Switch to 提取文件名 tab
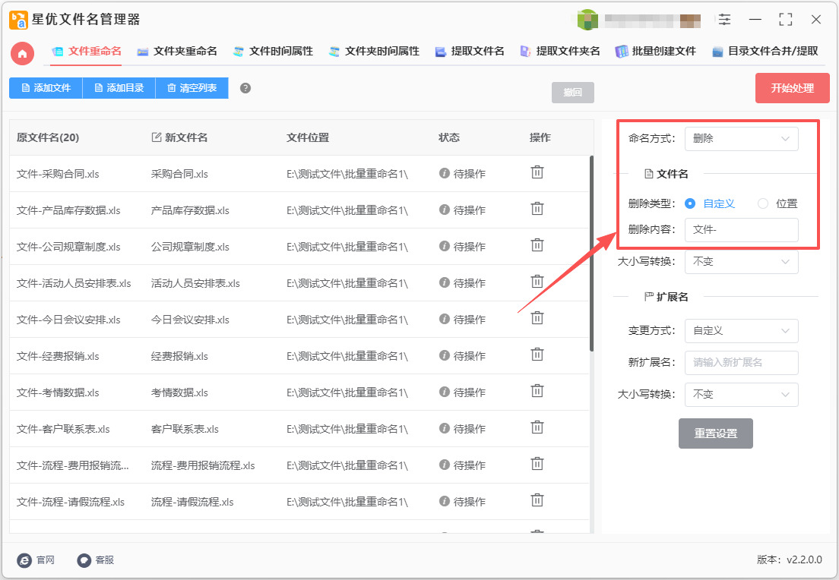Viewport: 839px width, 580px height. [x=470, y=52]
